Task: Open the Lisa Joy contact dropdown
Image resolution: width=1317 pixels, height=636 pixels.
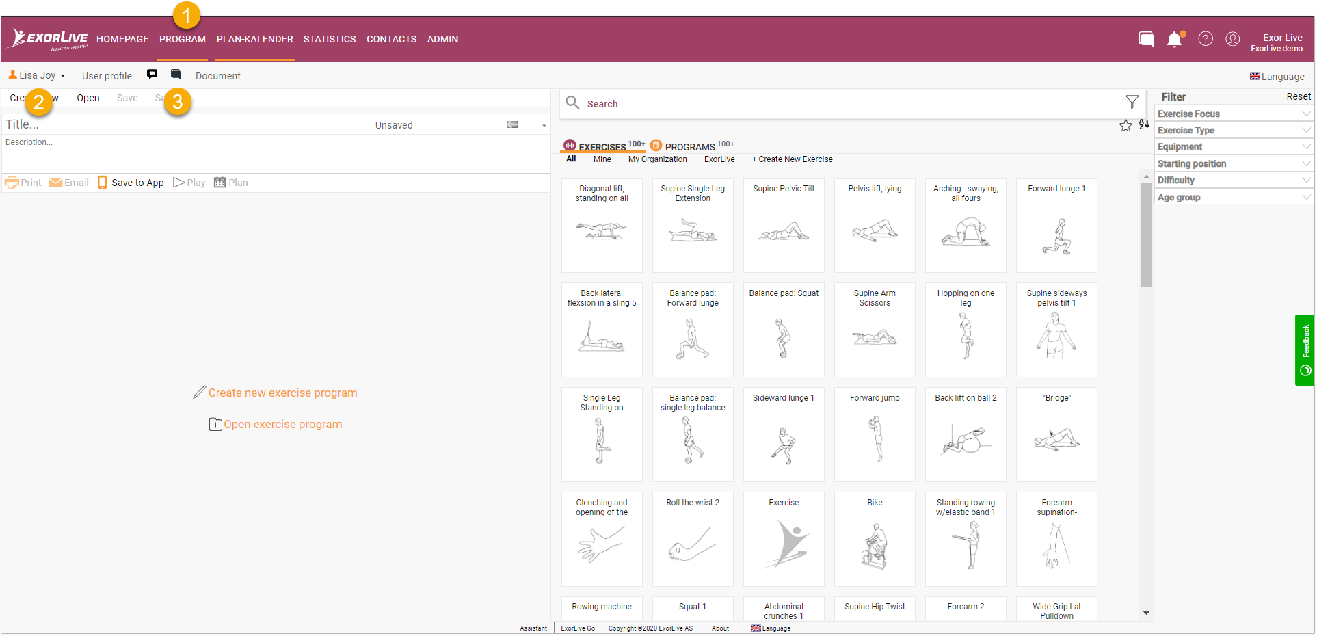Action: point(37,75)
